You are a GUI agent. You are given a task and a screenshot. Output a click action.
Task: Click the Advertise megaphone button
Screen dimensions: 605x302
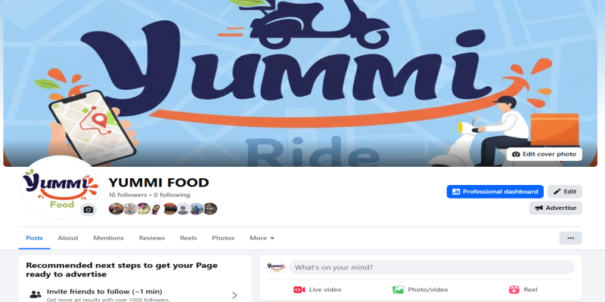556,208
